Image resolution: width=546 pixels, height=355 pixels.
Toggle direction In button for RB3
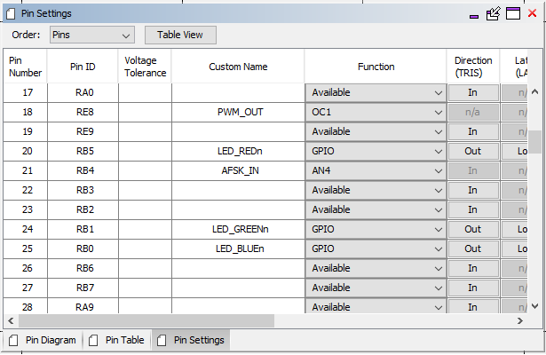pyautogui.click(x=473, y=190)
